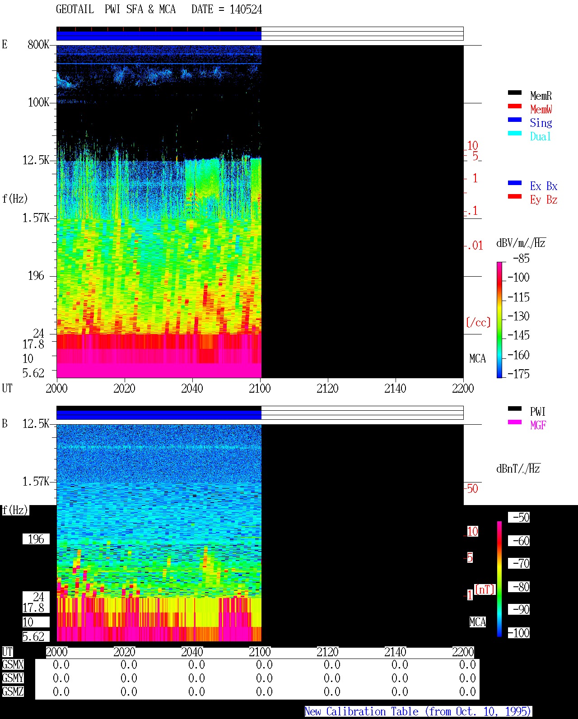
Task: Click the MemW legend label
Action: [x=541, y=109]
